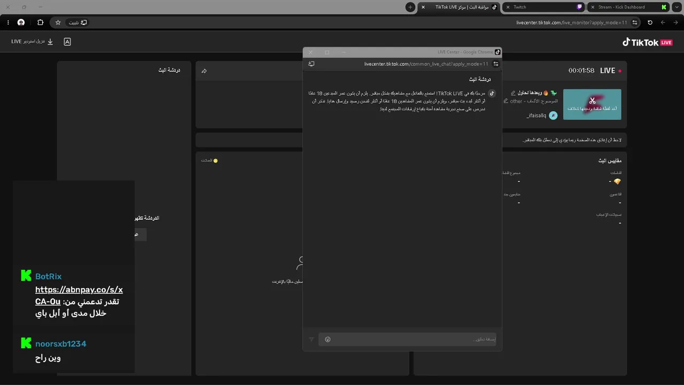
Task: Bookmark this page with the star icon
Action: click(58, 22)
